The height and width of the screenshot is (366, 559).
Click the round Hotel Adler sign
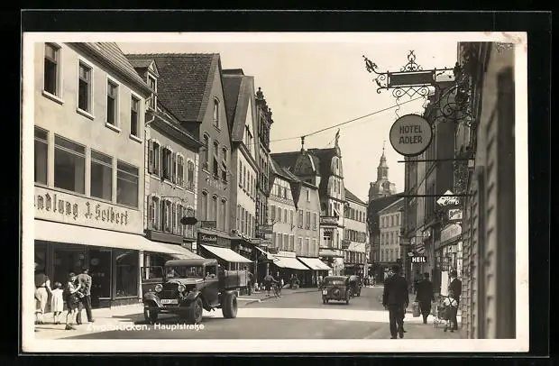pos(410,134)
